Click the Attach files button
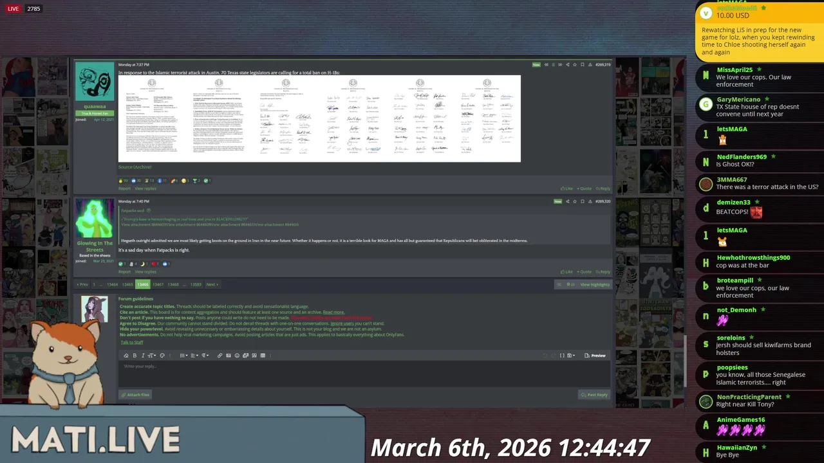This screenshot has width=824, height=463. 135,395
